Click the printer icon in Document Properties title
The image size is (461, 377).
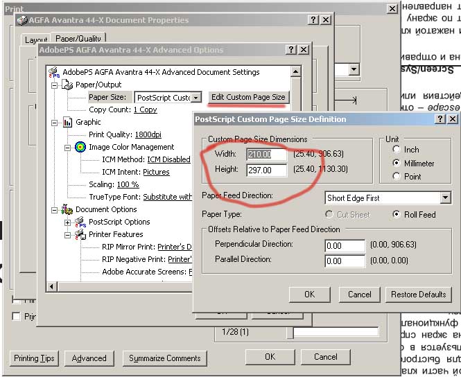coord(22,20)
